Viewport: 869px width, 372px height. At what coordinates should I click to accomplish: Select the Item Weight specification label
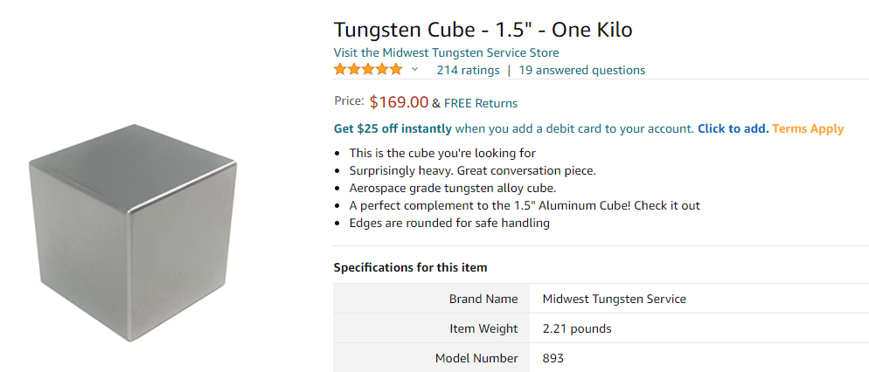[483, 328]
